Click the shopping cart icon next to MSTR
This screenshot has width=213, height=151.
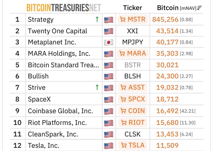click(123, 20)
